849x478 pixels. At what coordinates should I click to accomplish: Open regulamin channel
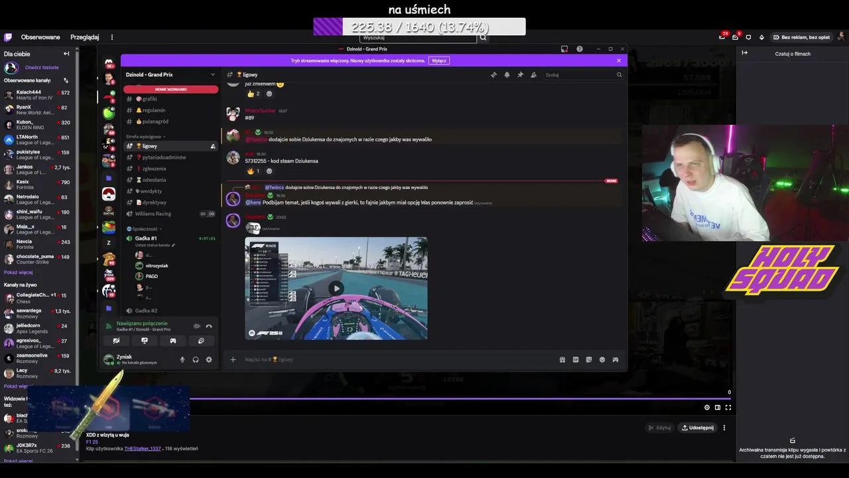170,110
